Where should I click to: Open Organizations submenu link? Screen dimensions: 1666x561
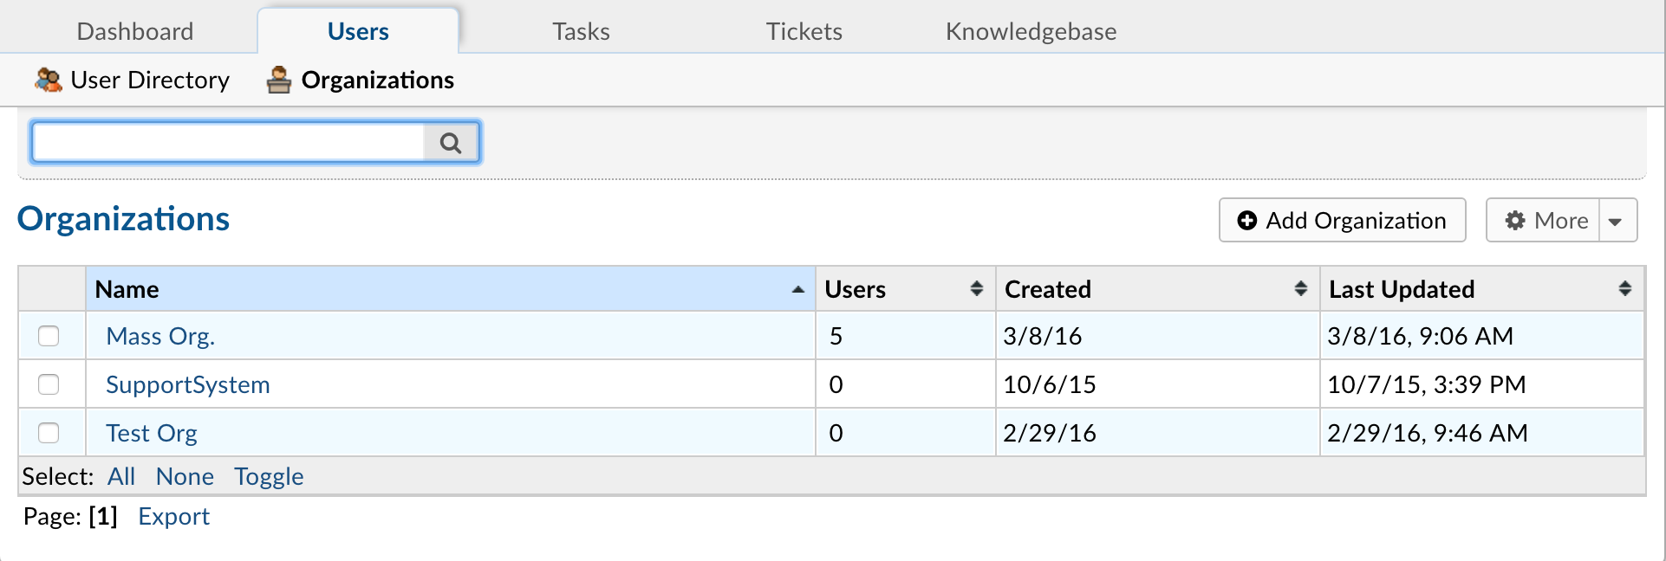378,80
